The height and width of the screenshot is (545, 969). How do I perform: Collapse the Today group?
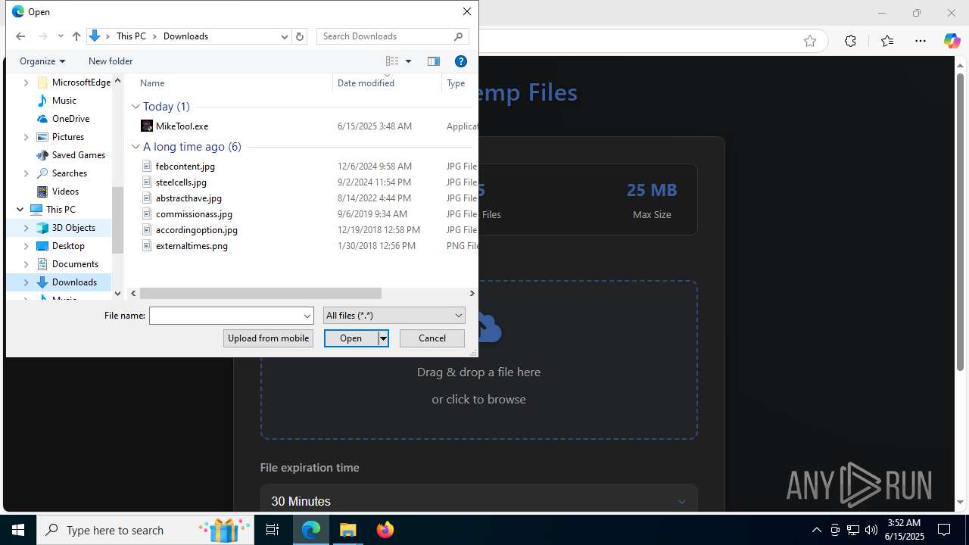(136, 107)
